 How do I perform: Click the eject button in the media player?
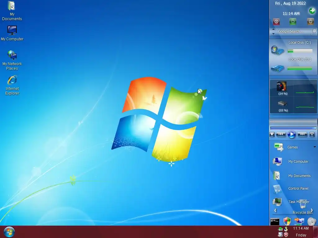tap(312, 134)
